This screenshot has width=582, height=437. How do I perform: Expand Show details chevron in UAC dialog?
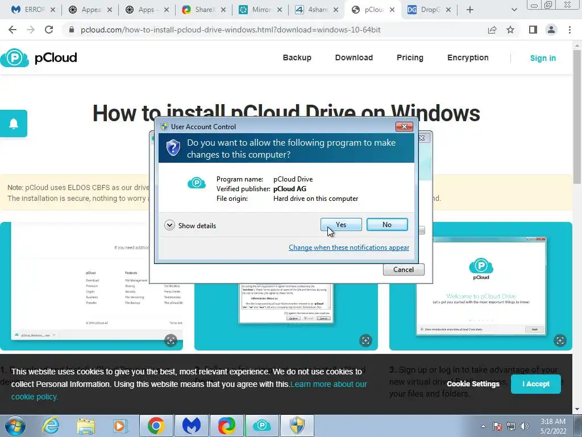[x=169, y=225]
